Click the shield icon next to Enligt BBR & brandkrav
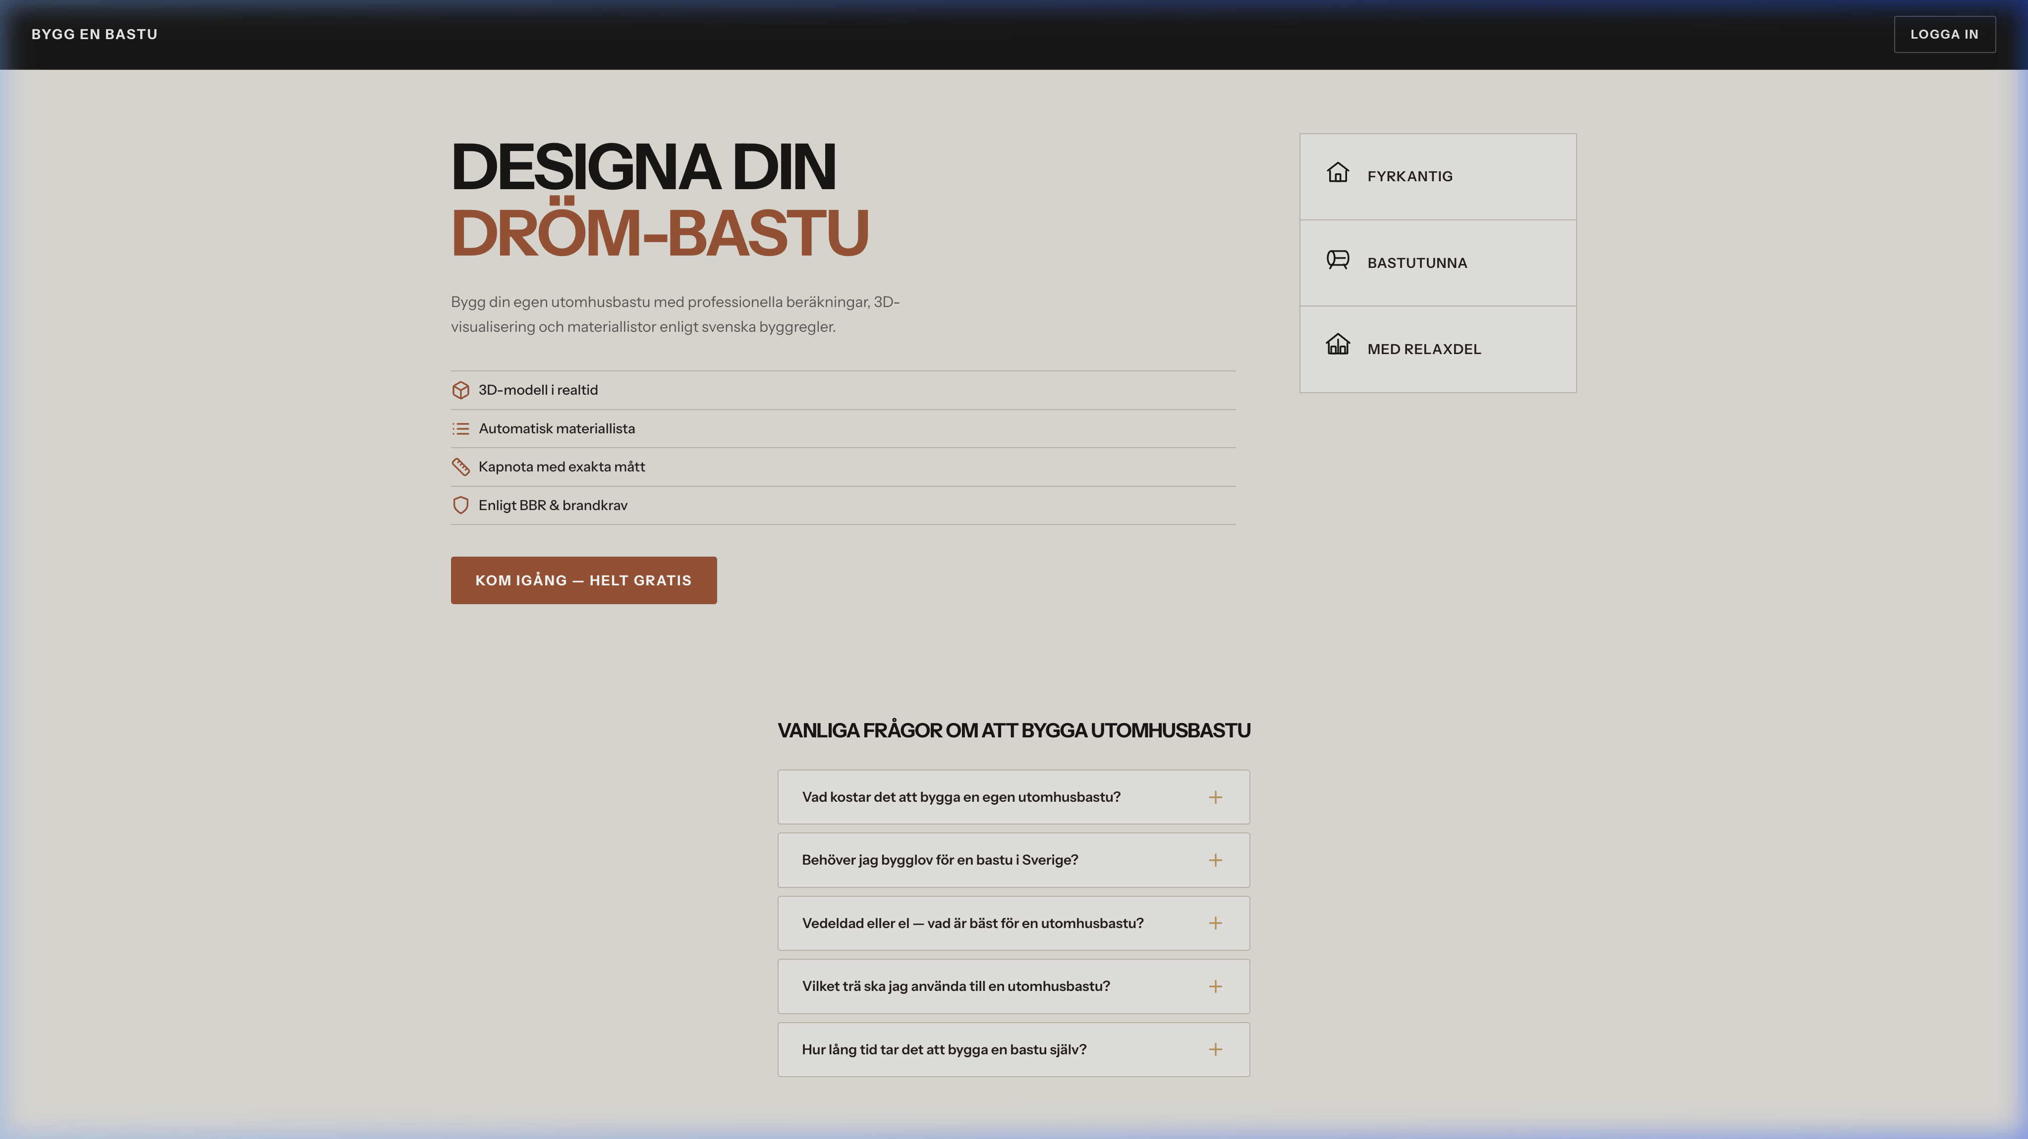The width and height of the screenshot is (2028, 1139). (460, 505)
